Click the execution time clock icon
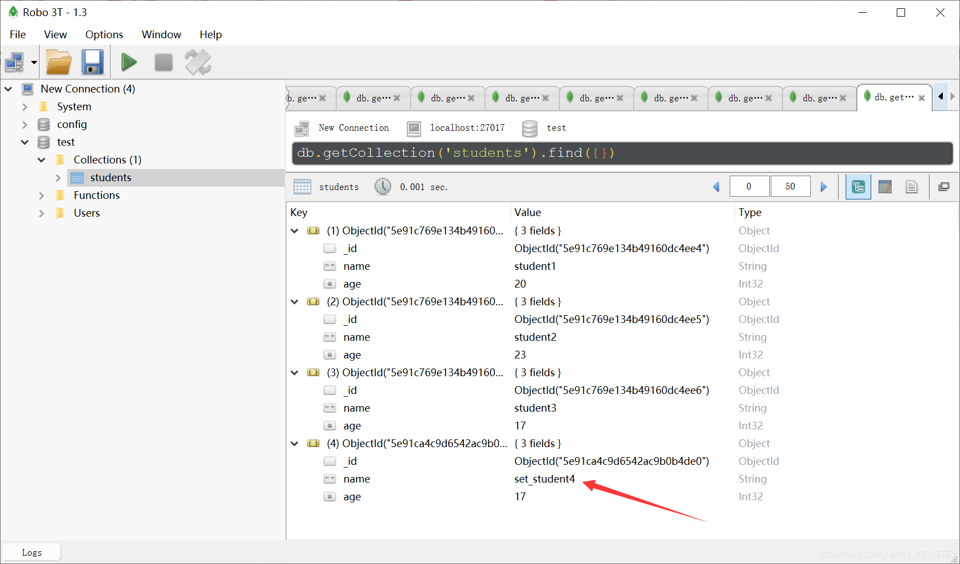This screenshot has height=564, width=960. (382, 187)
